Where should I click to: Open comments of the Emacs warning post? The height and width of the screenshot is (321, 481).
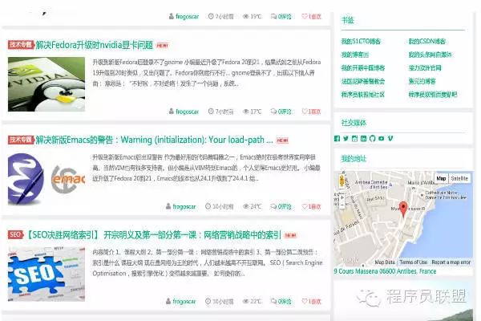(x=281, y=207)
